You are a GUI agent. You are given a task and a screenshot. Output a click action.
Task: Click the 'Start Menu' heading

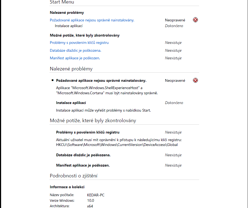coord(62,2)
